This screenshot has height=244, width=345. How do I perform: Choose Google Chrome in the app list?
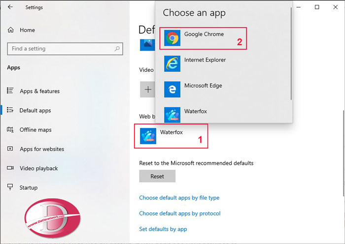coord(203,38)
